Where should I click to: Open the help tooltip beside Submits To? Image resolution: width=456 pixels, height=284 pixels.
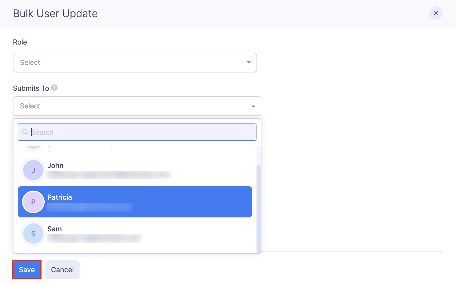point(54,88)
